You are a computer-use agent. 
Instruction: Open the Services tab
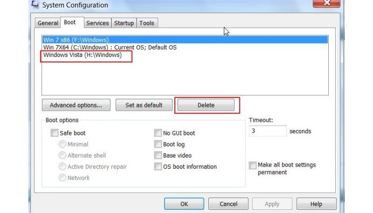(98, 23)
